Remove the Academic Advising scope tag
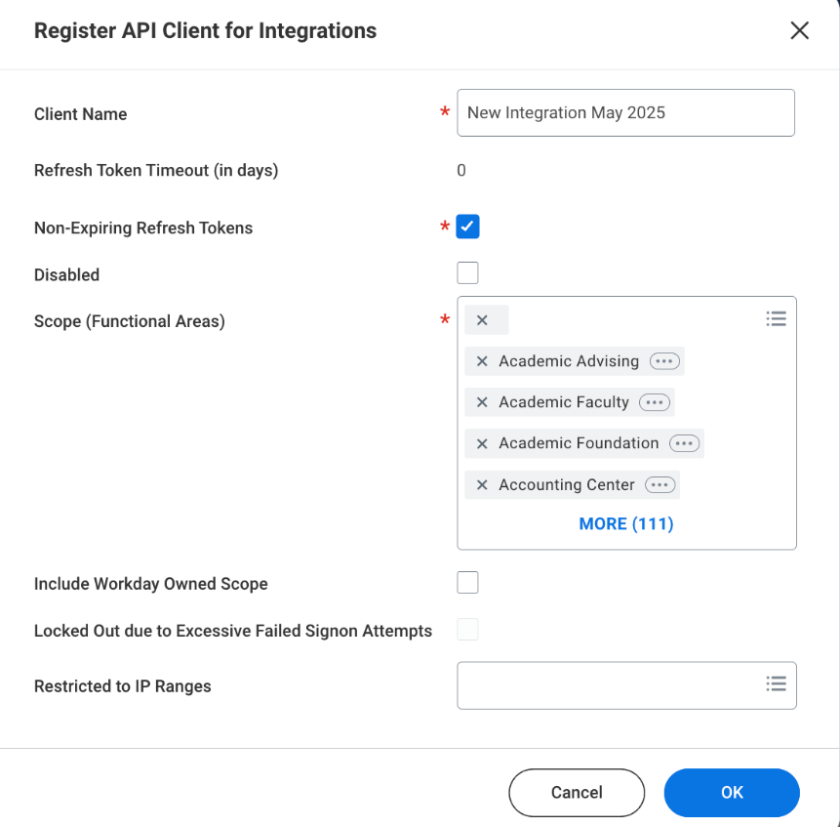 tap(482, 361)
